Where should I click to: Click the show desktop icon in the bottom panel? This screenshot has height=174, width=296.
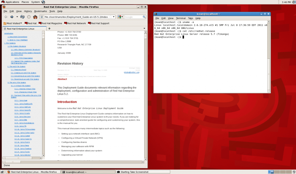pyautogui.click(x=2, y=172)
